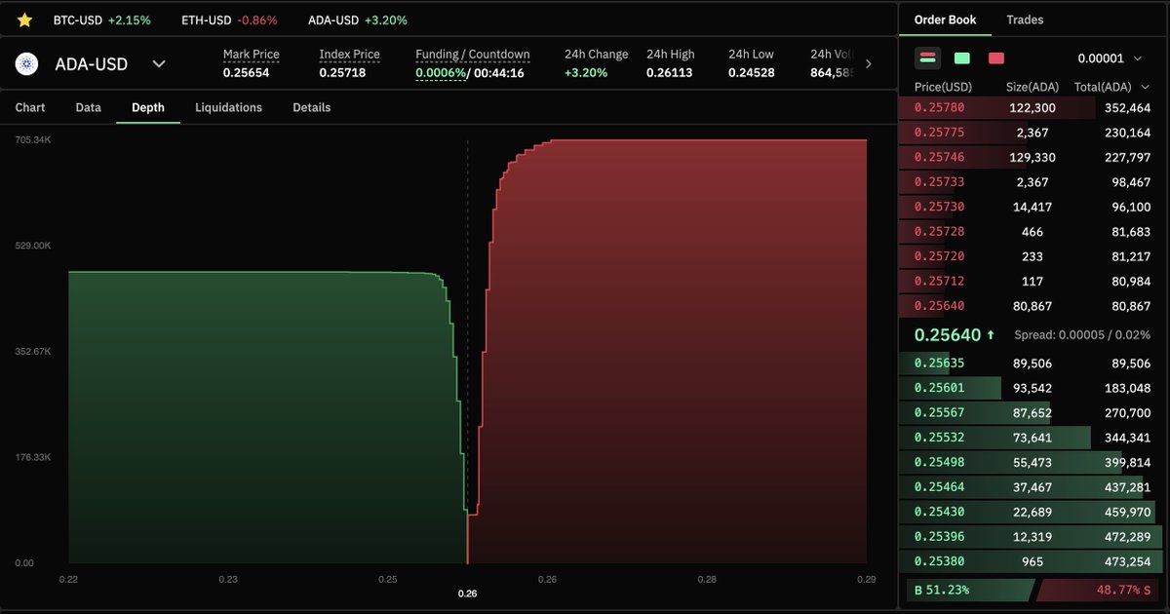1170x614 pixels.
Task: Select ADA-USD ticker in favorites bar
Action: 358,19
